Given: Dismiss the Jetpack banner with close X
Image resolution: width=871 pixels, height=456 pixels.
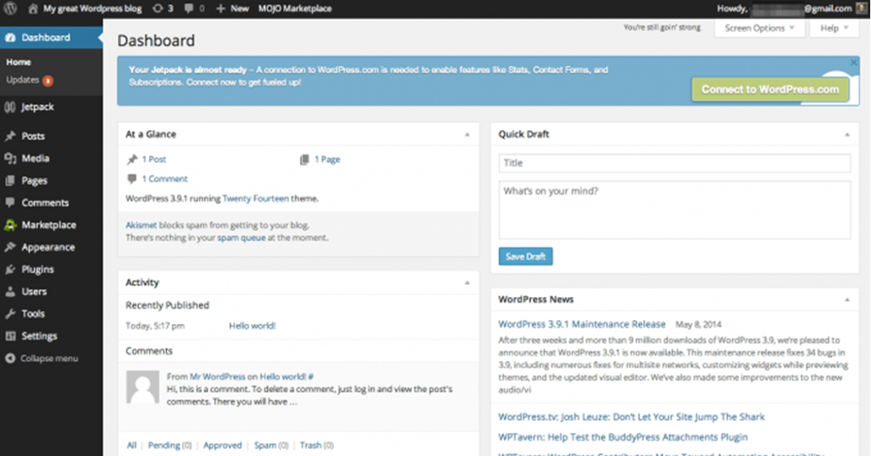Looking at the screenshot, I should click(854, 63).
